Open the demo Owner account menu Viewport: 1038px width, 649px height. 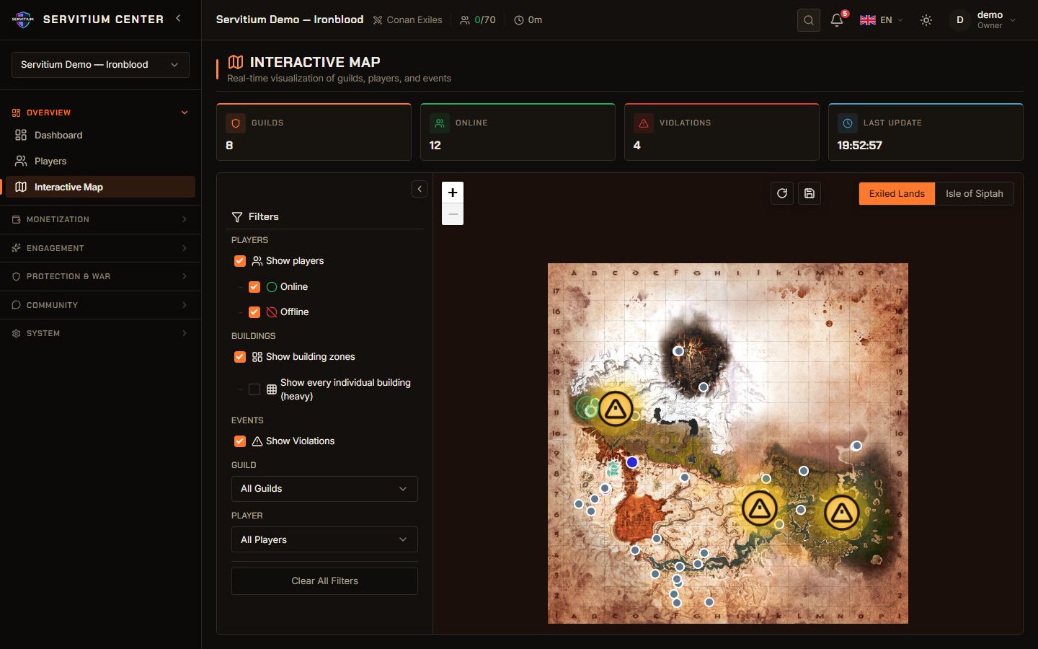pos(983,20)
